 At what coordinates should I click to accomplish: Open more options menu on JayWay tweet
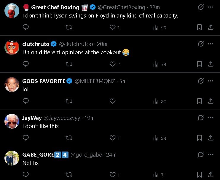pyautogui.click(x=211, y=118)
